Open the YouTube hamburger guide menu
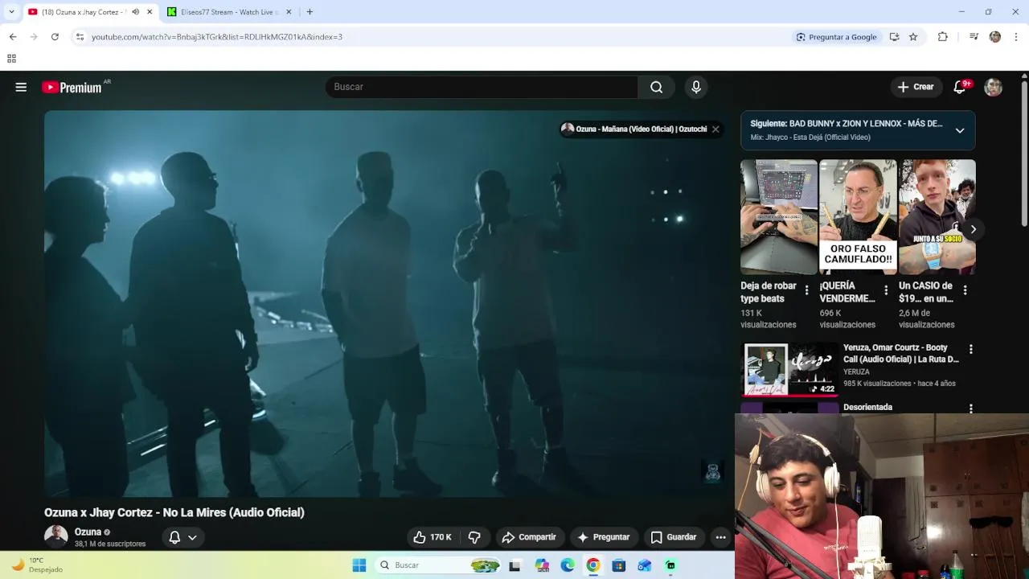 (21, 87)
